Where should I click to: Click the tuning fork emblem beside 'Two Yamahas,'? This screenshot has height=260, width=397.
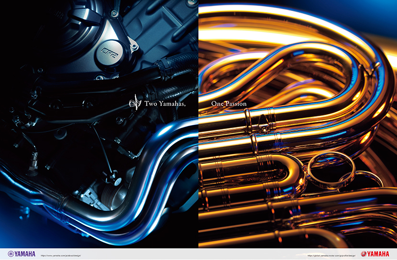134,103
